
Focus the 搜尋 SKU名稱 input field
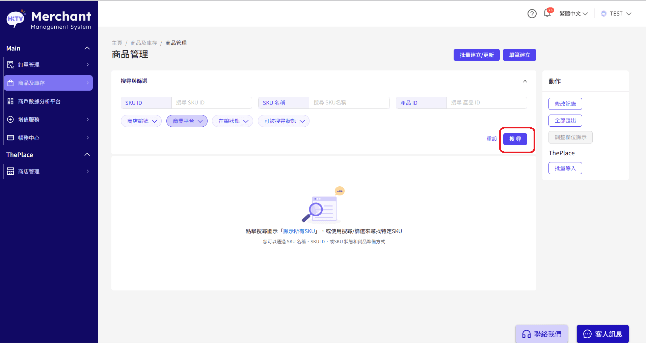point(349,103)
